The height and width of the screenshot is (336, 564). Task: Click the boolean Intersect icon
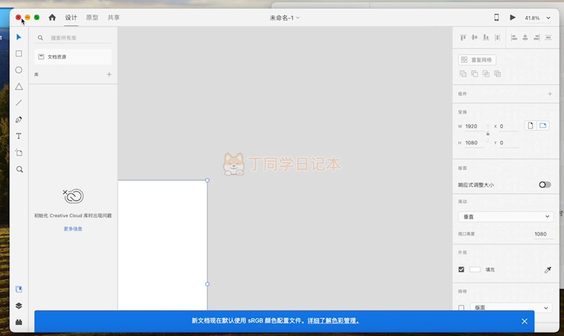point(486,74)
